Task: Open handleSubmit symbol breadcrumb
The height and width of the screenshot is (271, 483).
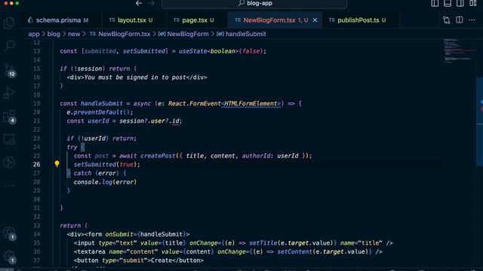Action: [x=241, y=34]
